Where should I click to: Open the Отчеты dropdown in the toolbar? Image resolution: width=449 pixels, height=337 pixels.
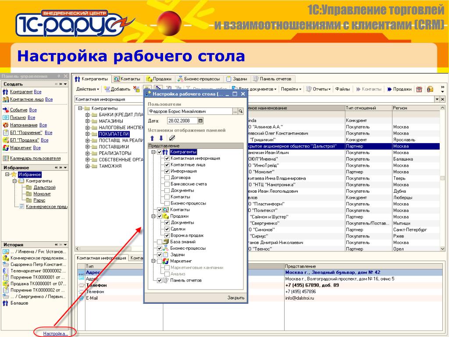click(318, 89)
